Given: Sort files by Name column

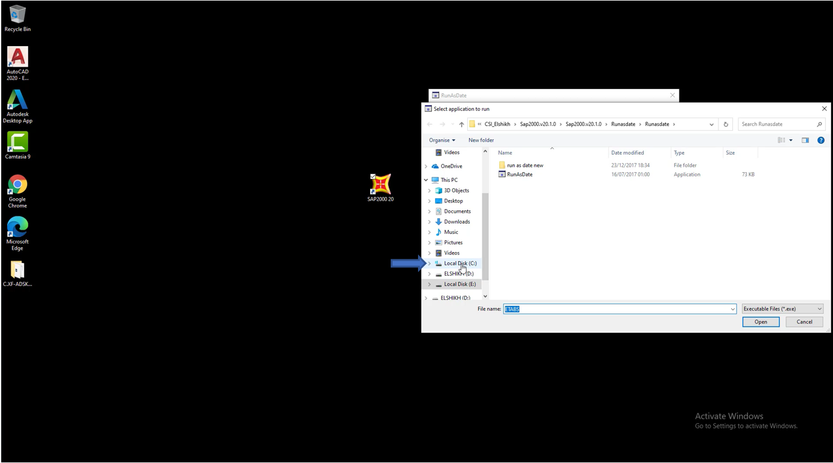Looking at the screenshot, I should click(551, 153).
